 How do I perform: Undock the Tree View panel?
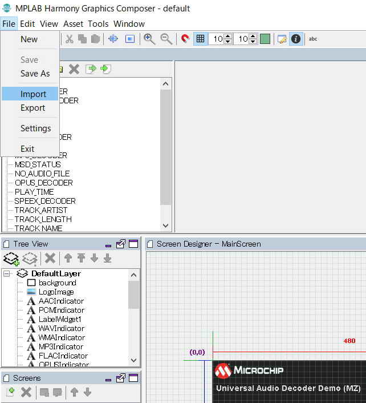point(121,244)
